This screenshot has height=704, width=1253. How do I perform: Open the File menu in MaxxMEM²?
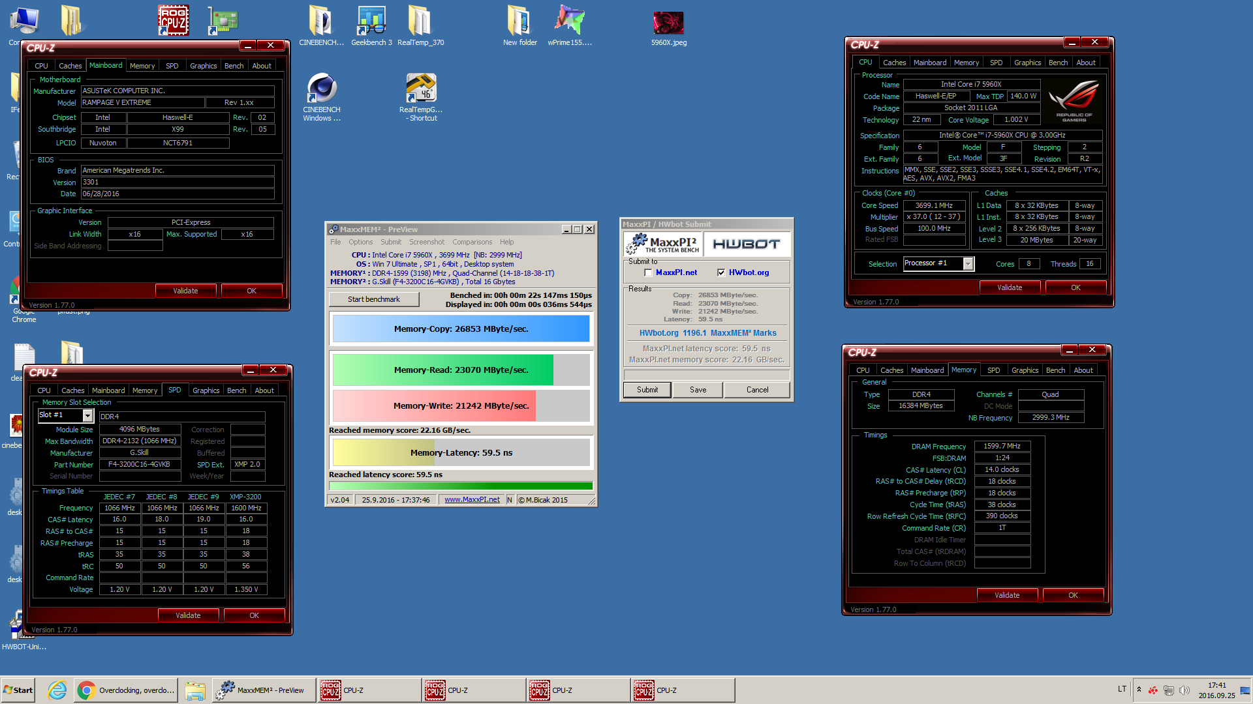coord(335,242)
